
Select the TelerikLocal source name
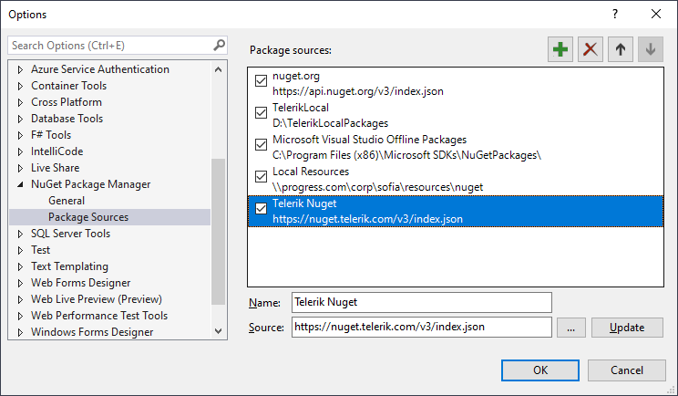[301, 108]
